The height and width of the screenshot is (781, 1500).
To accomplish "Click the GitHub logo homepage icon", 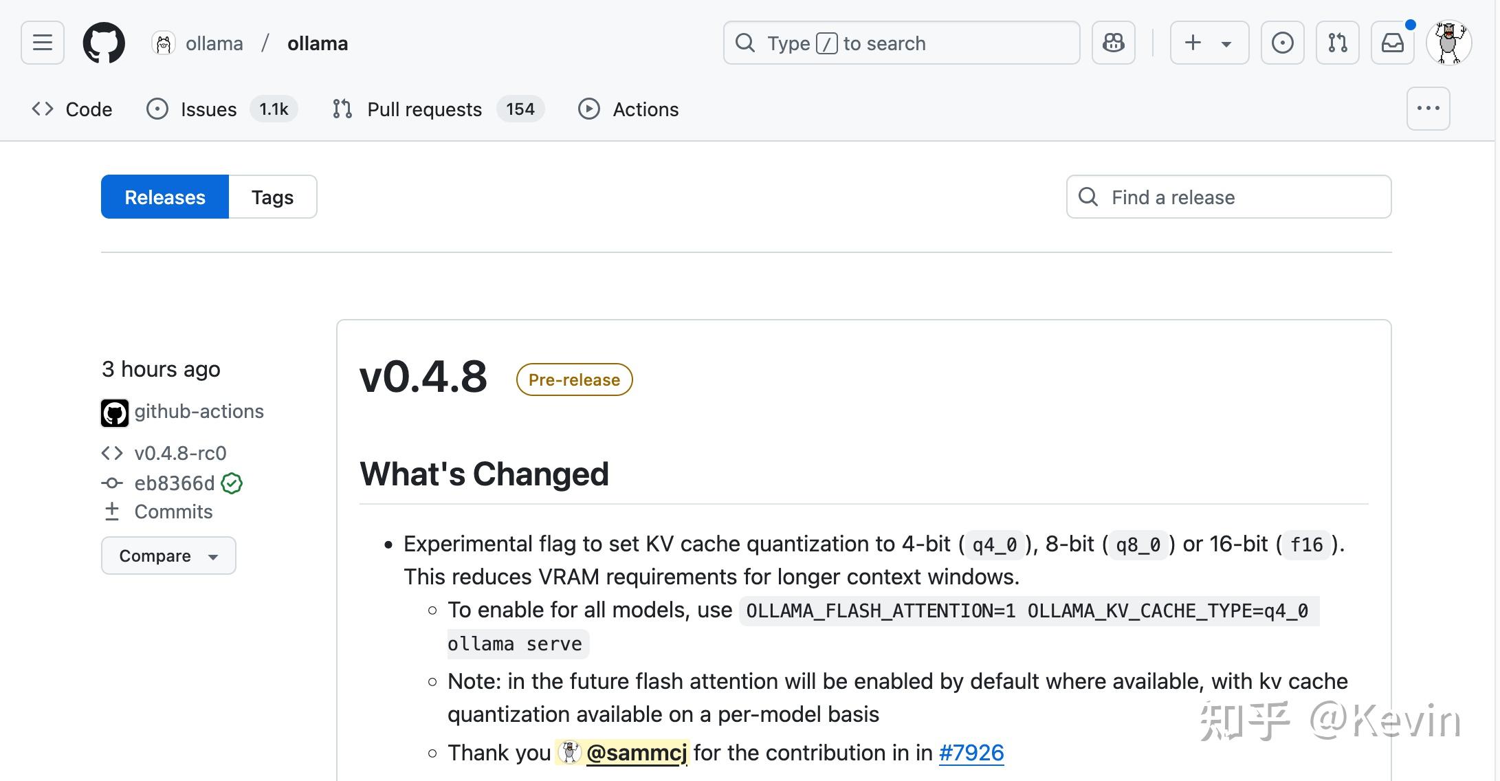I will coord(104,43).
